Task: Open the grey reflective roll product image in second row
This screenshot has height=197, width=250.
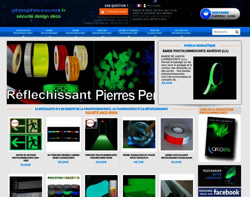Action: [x=26, y=186]
